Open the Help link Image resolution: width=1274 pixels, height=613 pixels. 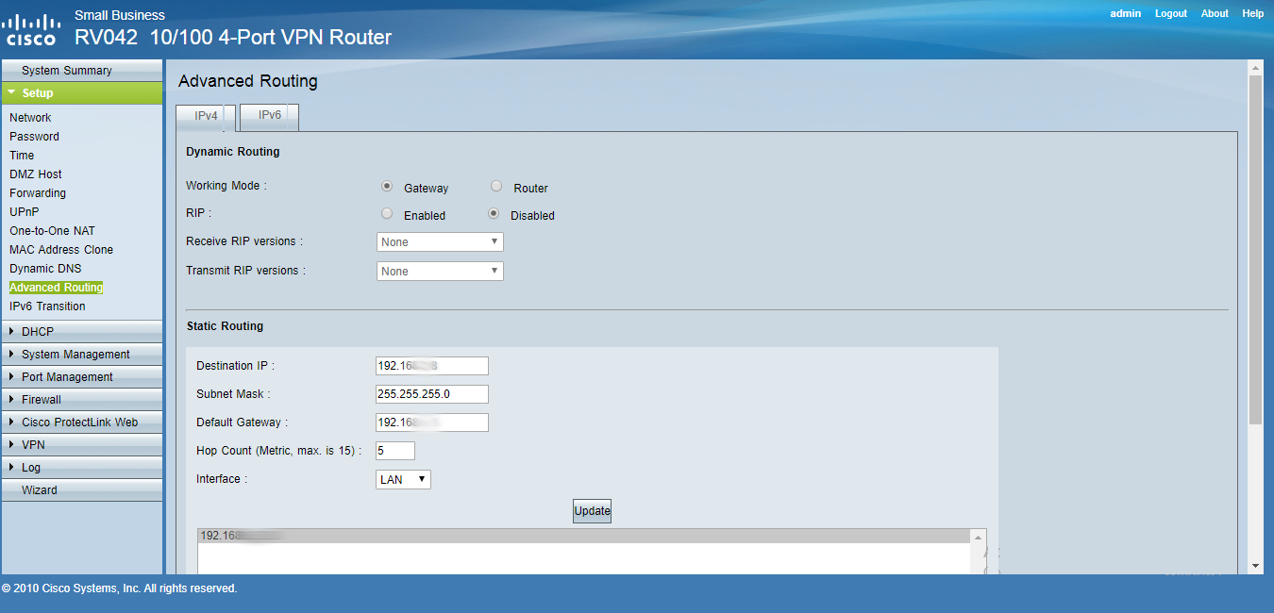click(1252, 14)
